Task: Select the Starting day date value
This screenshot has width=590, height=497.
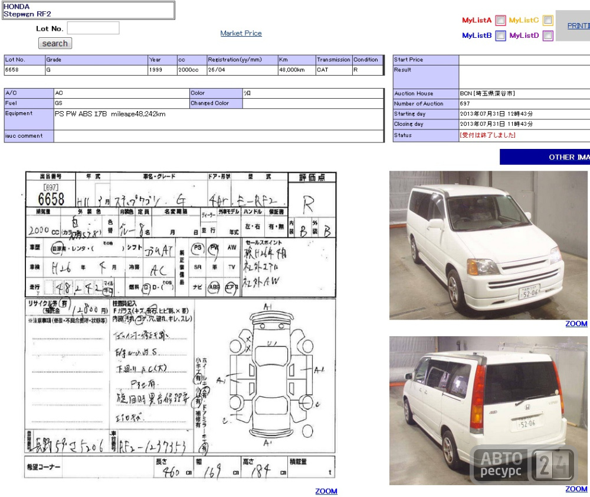Action: click(x=496, y=113)
